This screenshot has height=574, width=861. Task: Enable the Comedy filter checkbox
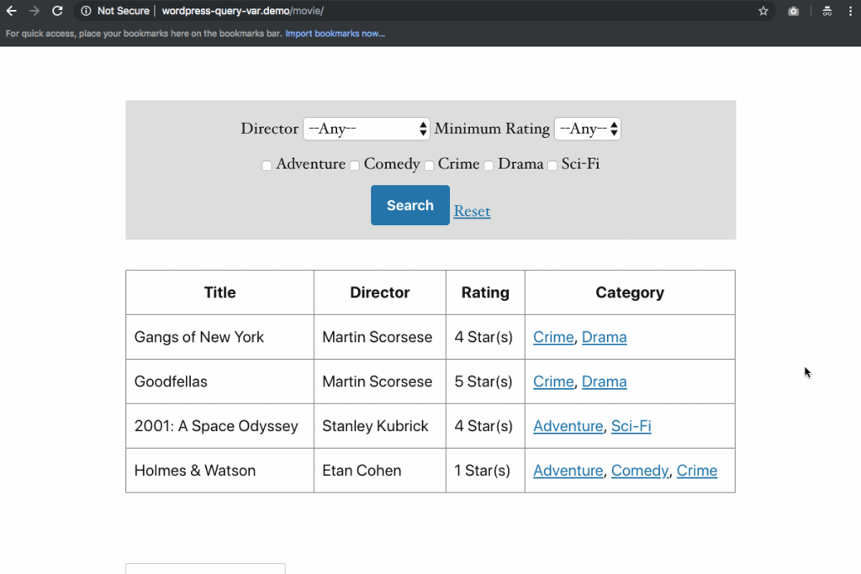click(354, 166)
